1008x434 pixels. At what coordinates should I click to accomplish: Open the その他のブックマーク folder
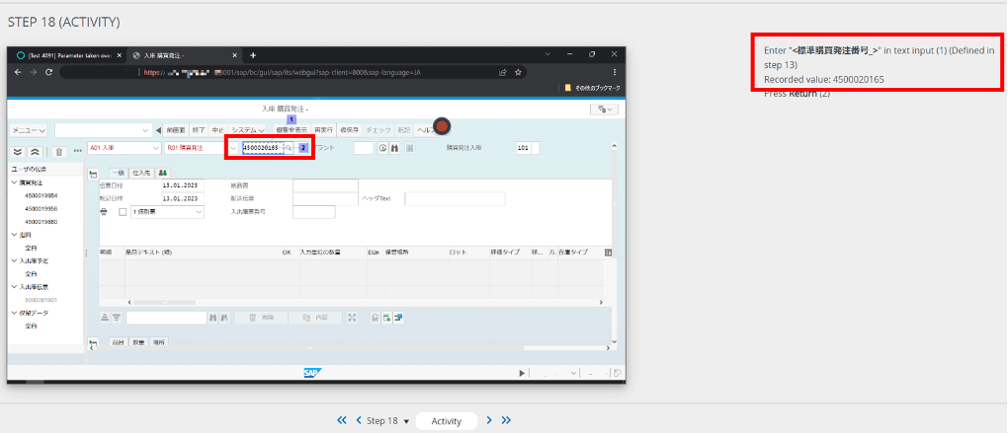[593, 88]
